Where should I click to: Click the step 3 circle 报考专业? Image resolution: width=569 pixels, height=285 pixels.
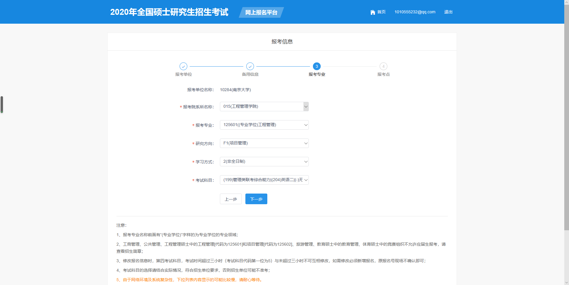pyautogui.click(x=317, y=66)
